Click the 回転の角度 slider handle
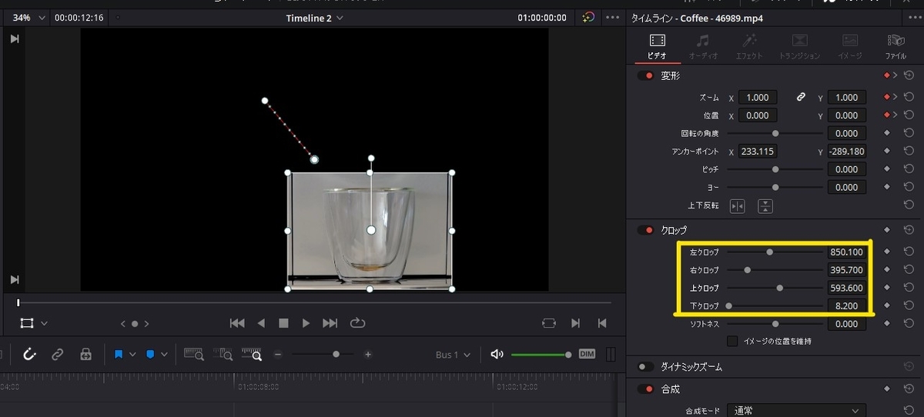 (x=775, y=133)
